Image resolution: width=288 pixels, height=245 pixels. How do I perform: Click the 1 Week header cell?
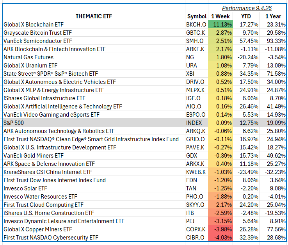coord(220,16)
